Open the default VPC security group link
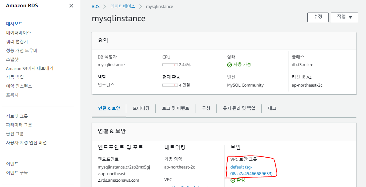Screen dimensions: 366x187 coord(251,170)
